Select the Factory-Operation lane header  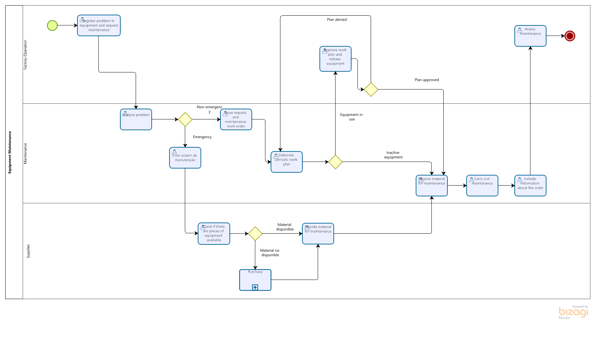tap(25, 55)
